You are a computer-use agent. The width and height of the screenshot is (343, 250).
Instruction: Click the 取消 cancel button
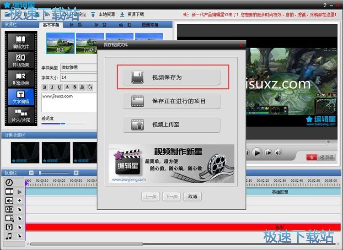click(x=193, y=196)
